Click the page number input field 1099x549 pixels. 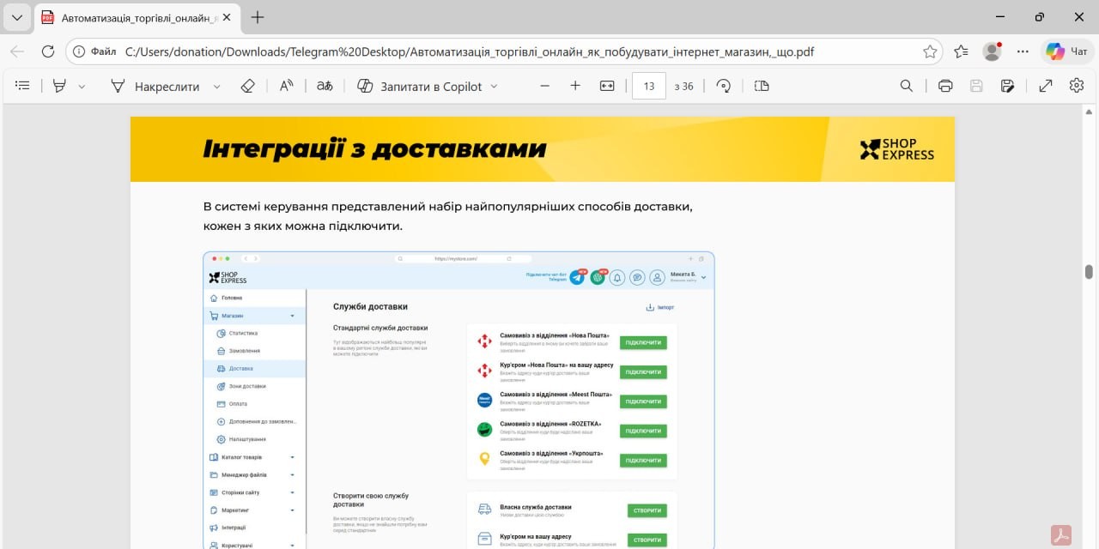pyautogui.click(x=648, y=86)
